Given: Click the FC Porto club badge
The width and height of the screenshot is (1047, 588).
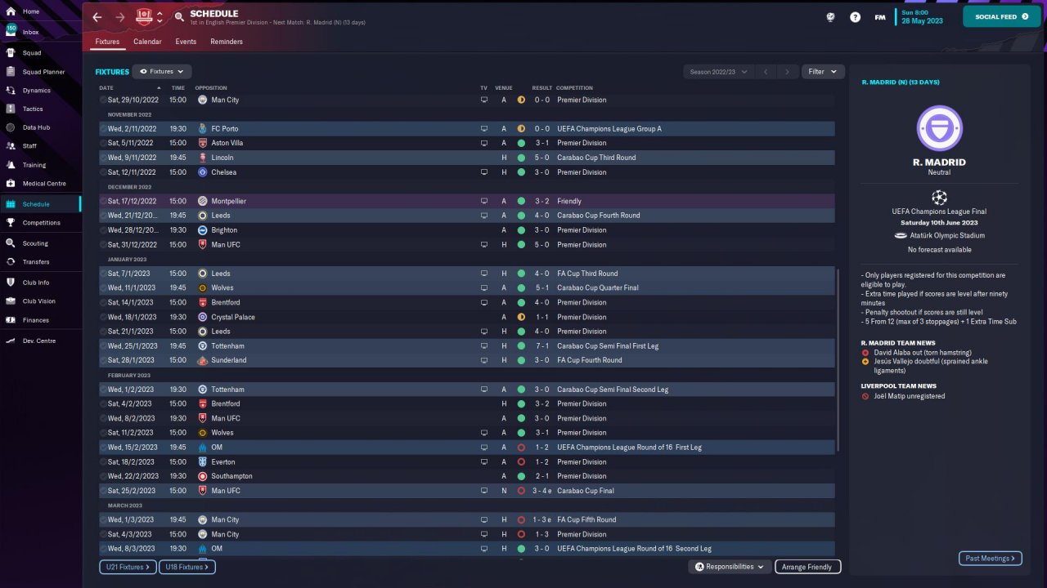Looking at the screenshot, I should (203, 128).
